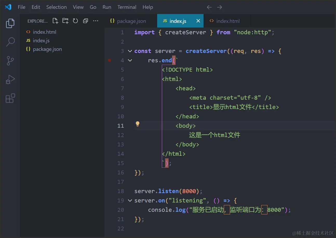Click the "listening" event string

click(x=187, y=200)
